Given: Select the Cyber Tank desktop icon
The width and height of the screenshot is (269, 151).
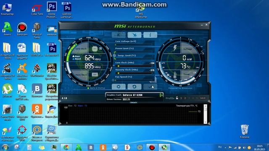Looking at the screenshot, I should [37, 10].
